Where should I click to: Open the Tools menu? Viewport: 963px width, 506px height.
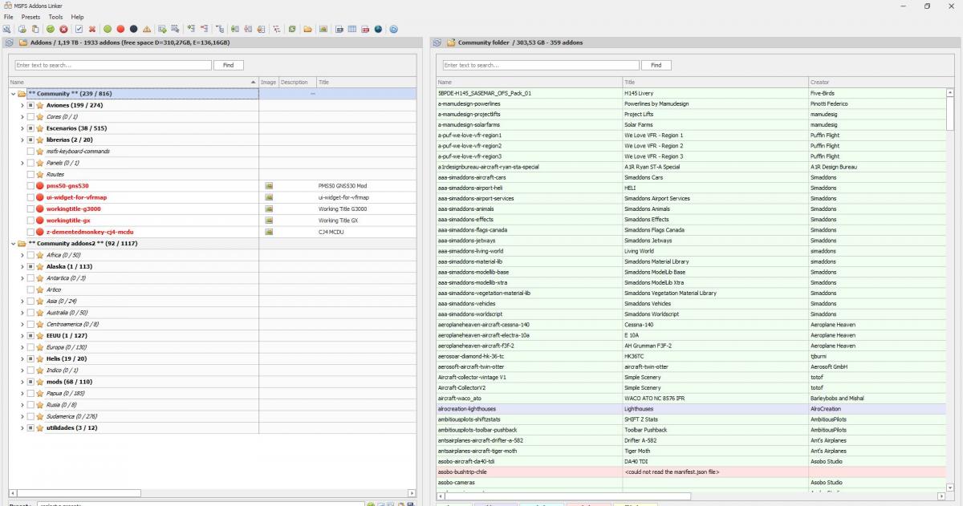coord(55,17)
